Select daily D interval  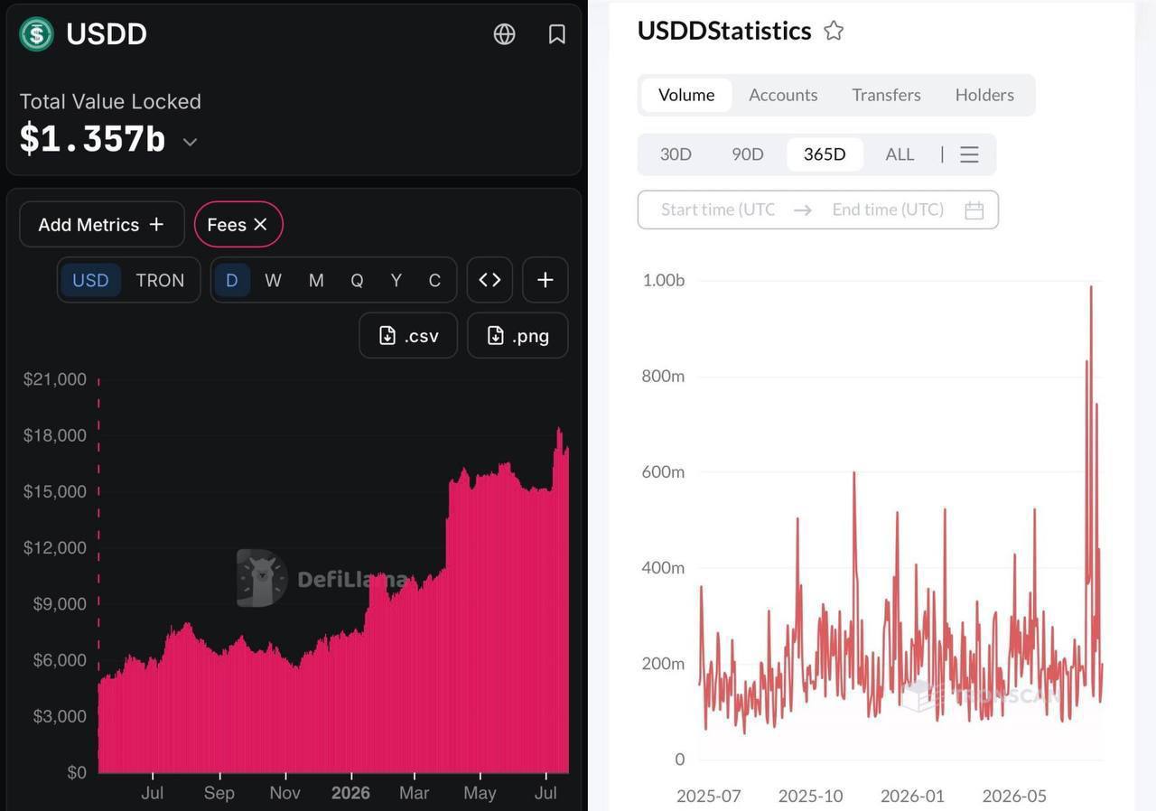[x=232, y=280]
